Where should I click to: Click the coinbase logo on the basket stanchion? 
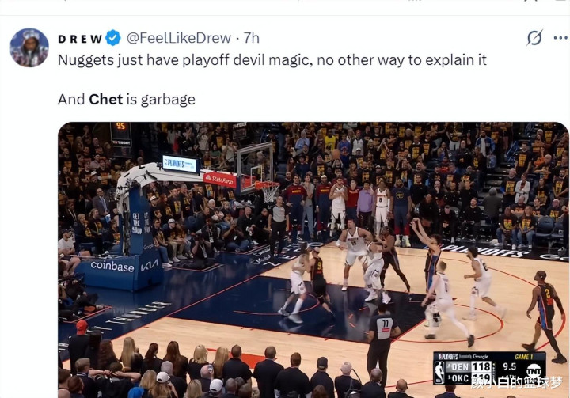112,266
